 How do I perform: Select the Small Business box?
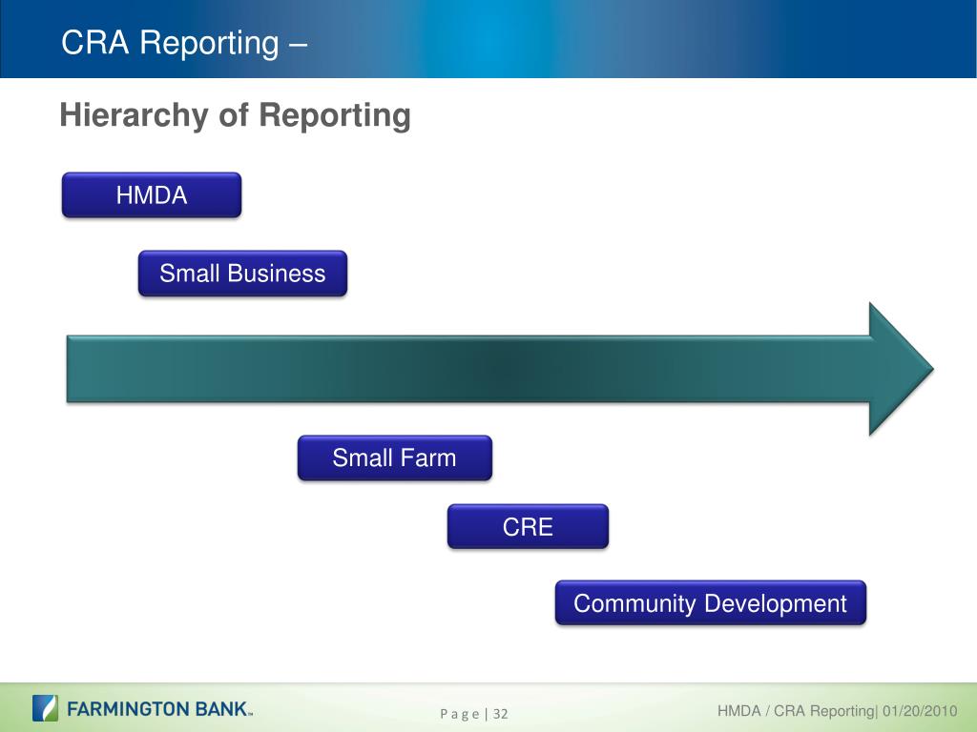pyautogui.click(x=242, y=274)
